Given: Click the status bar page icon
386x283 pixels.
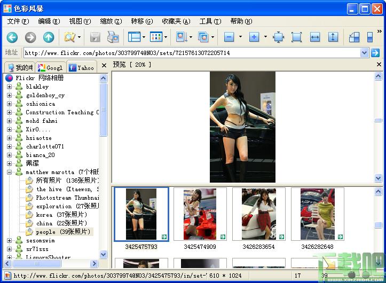Looking at the screenshot, I should coord(7,276).
